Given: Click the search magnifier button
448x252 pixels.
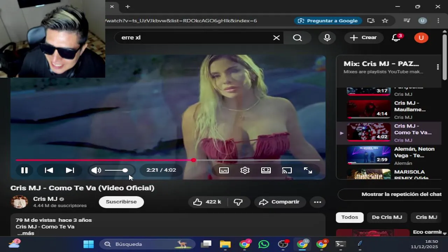Looking at the screenshot, I should 297,37.
